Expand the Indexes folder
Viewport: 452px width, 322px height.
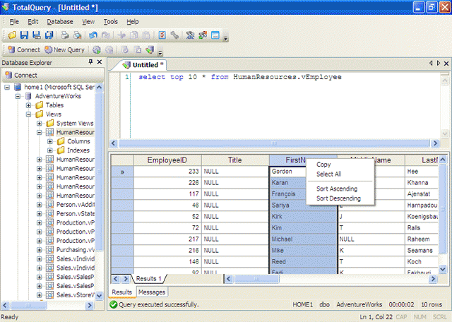(x=50, y=150)
